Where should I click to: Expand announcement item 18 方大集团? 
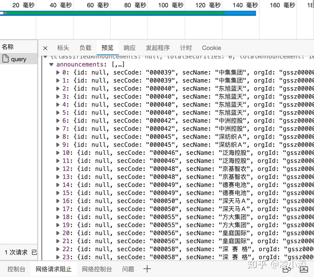pyautogui.click(x=58, y=217)
